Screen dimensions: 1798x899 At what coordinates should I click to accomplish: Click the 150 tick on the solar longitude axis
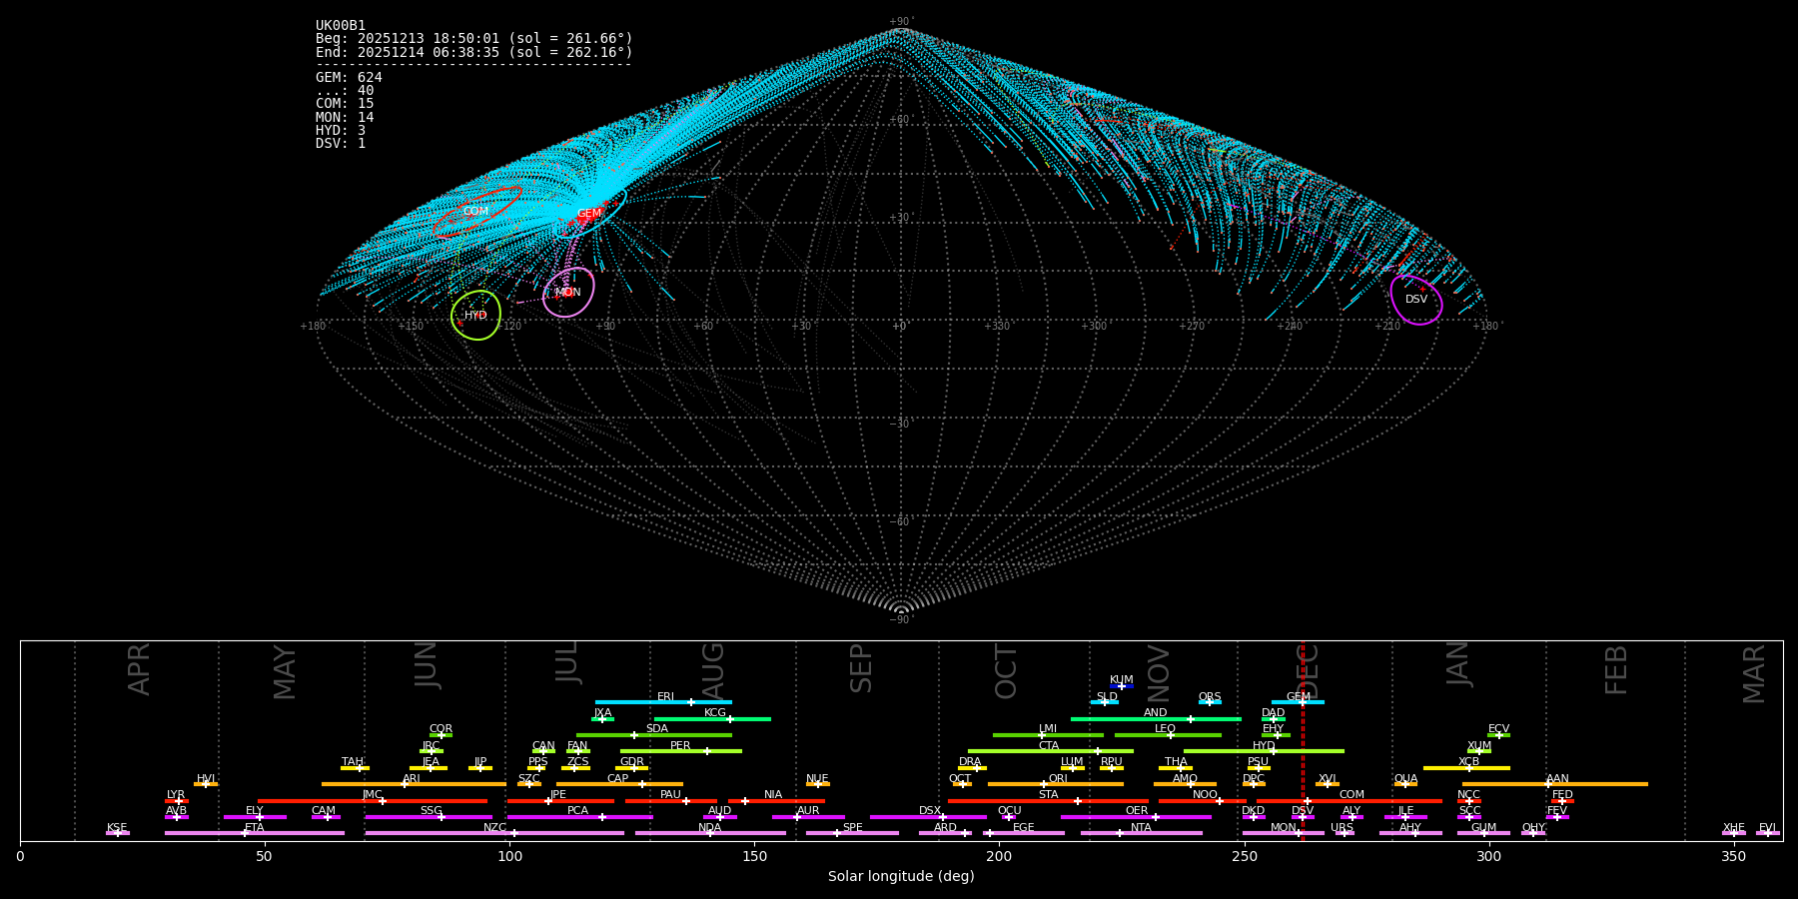(x=754, y=856)
